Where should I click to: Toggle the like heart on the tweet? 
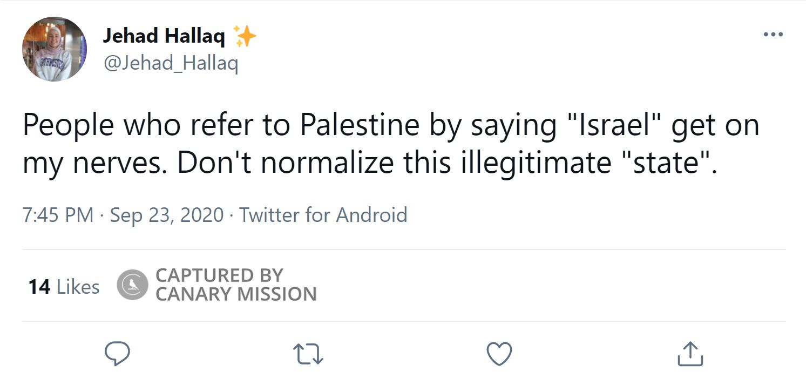click(498, 353)
